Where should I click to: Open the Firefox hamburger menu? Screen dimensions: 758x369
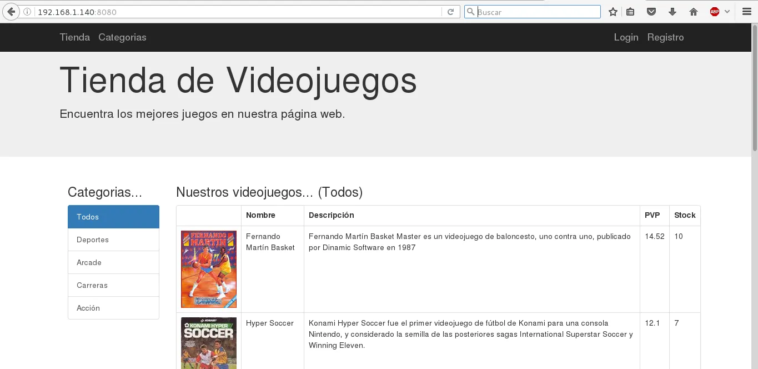pyautogui.click(x=746, y=12)
